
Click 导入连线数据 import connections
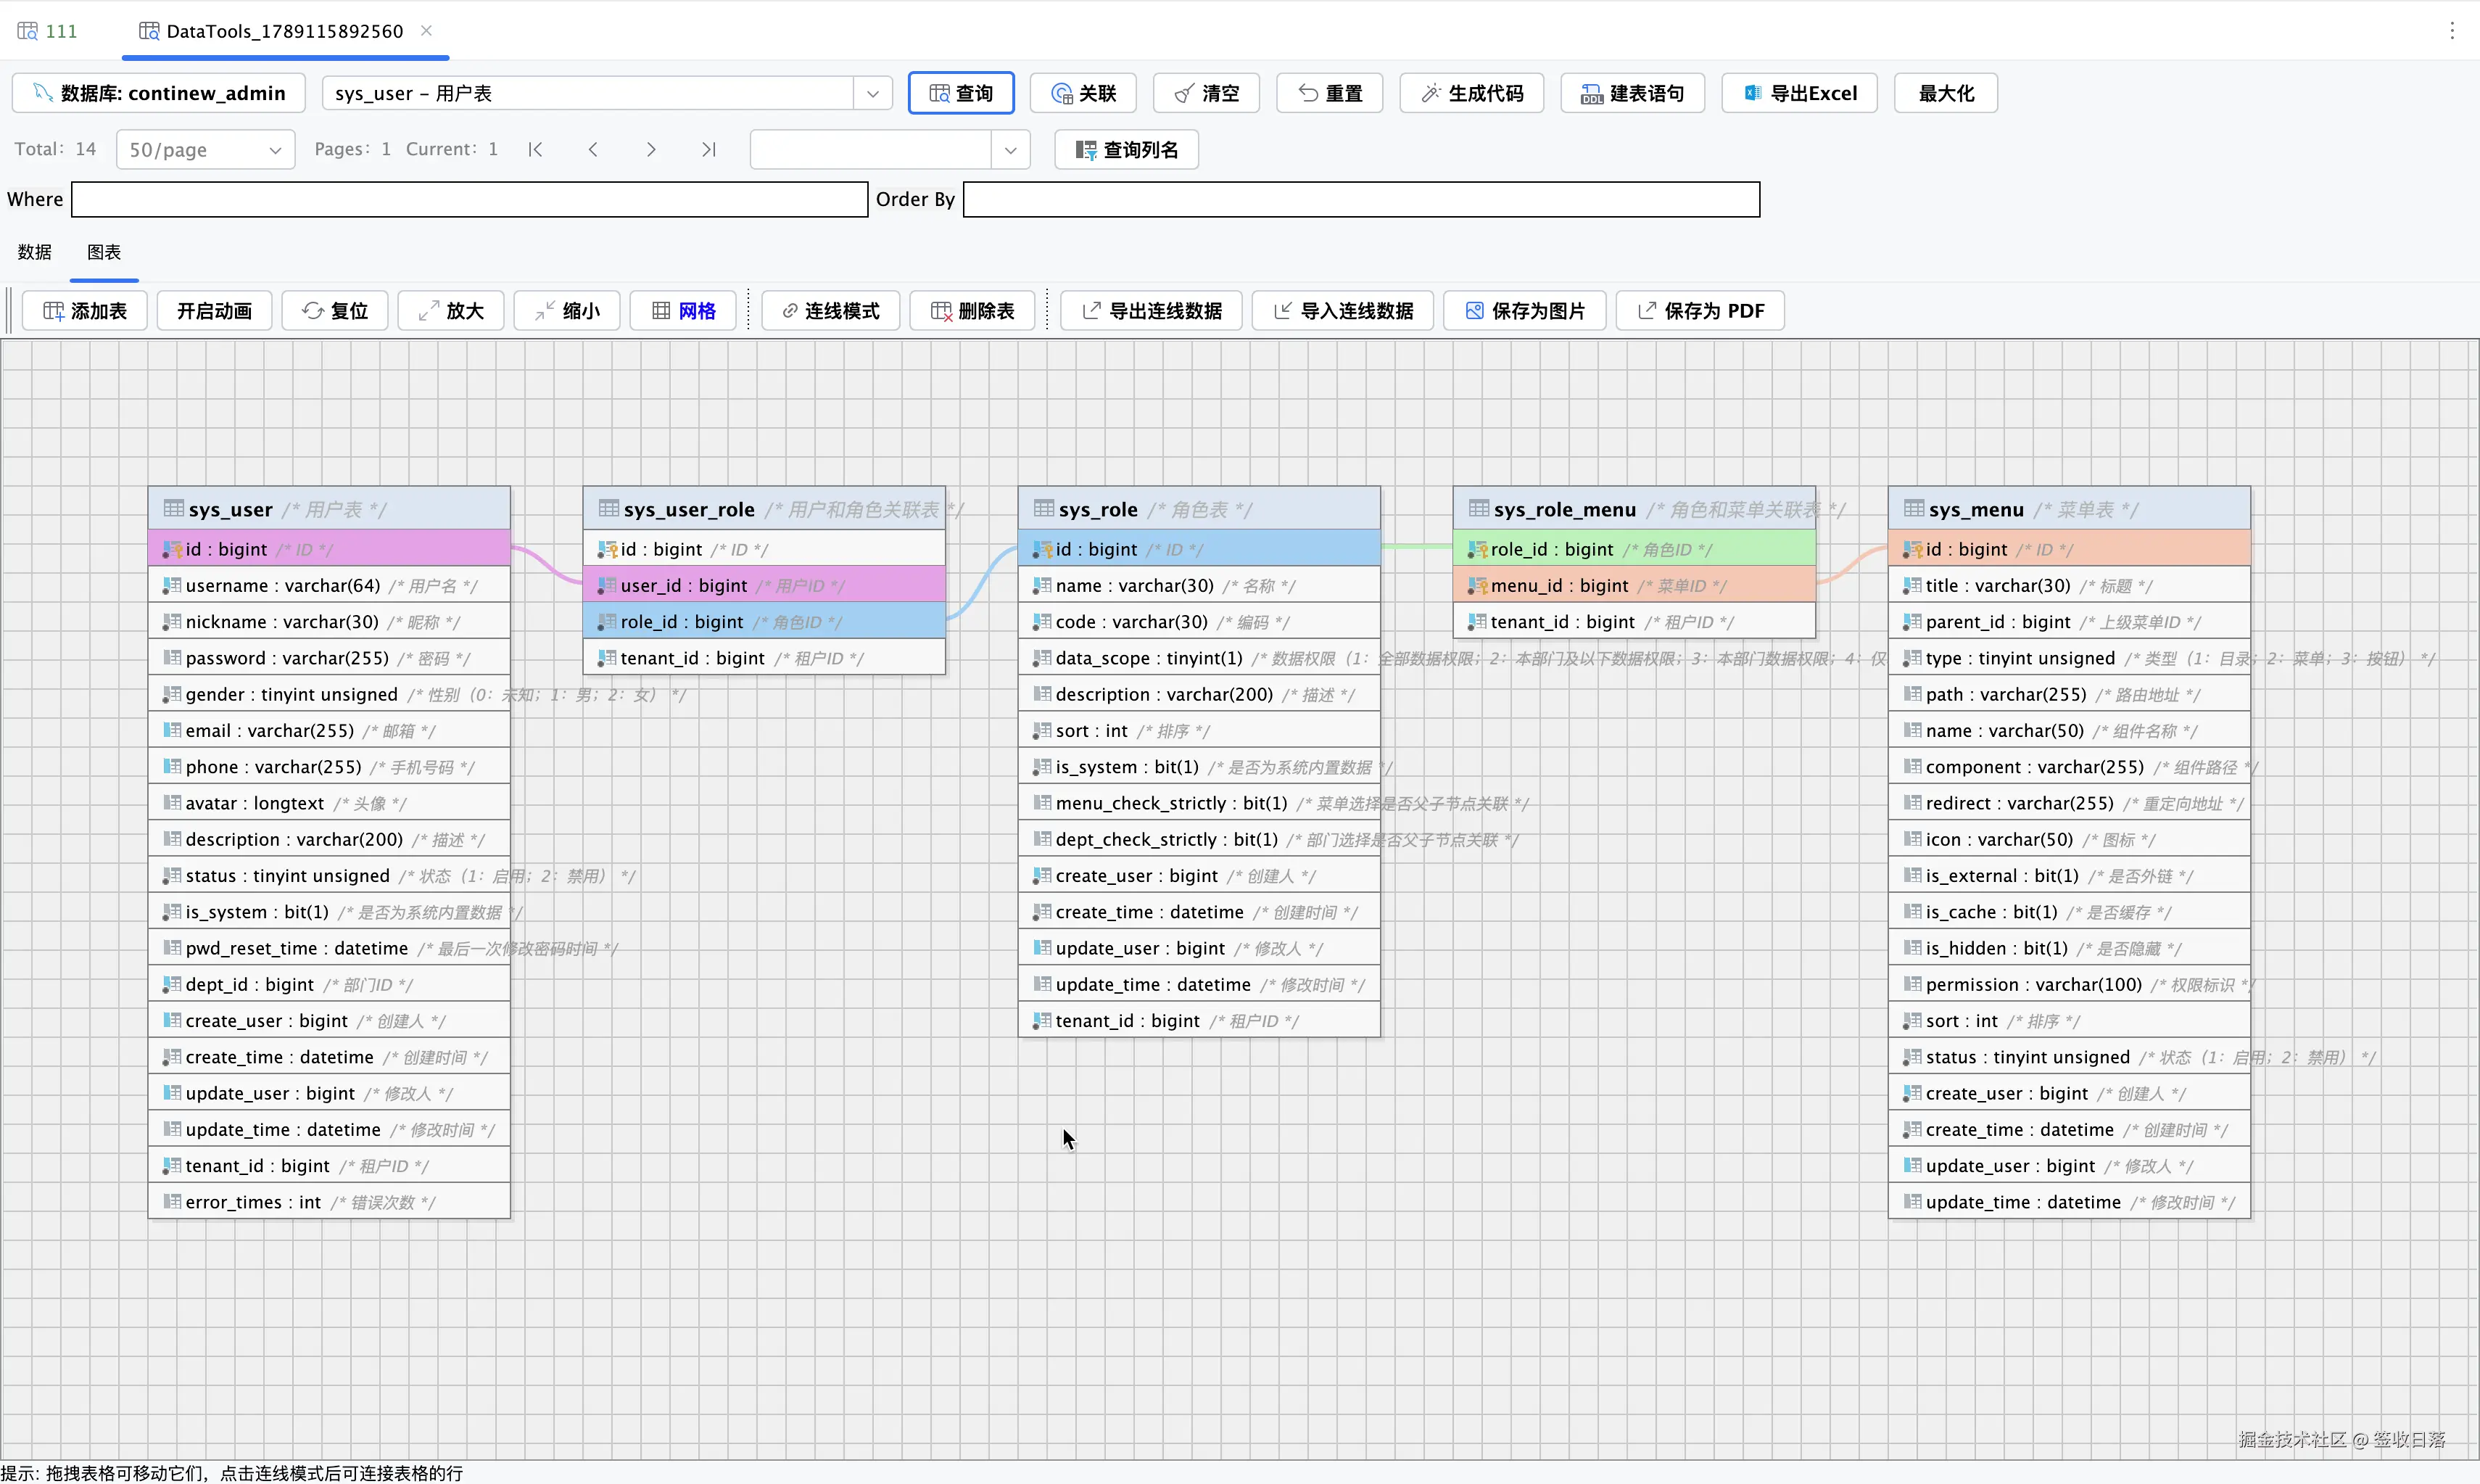1344,311
